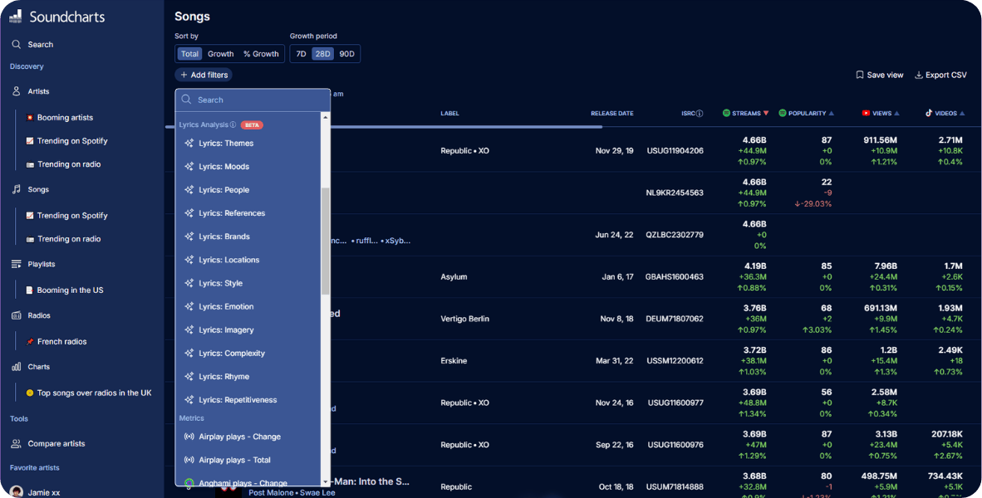
Task: Select the Compare artists tool icon
Action: pos(16,442)
